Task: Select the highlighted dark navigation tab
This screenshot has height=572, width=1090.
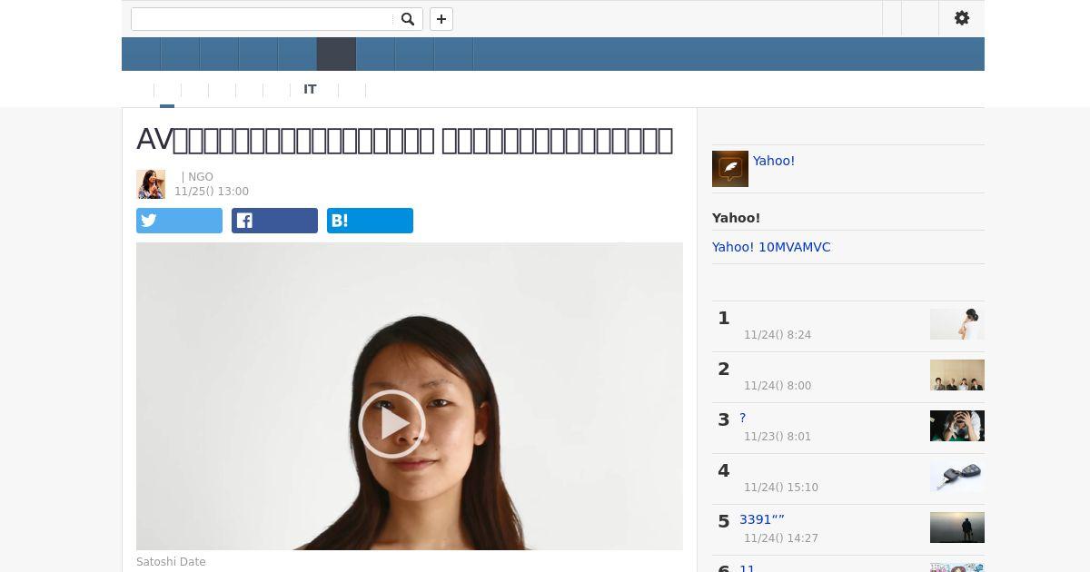Action: (336, 54)
